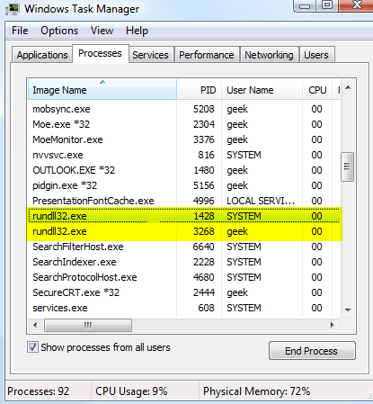Sort processes by PID column
Viewport: 373px width, 404px height.
[x=200, y=90]
